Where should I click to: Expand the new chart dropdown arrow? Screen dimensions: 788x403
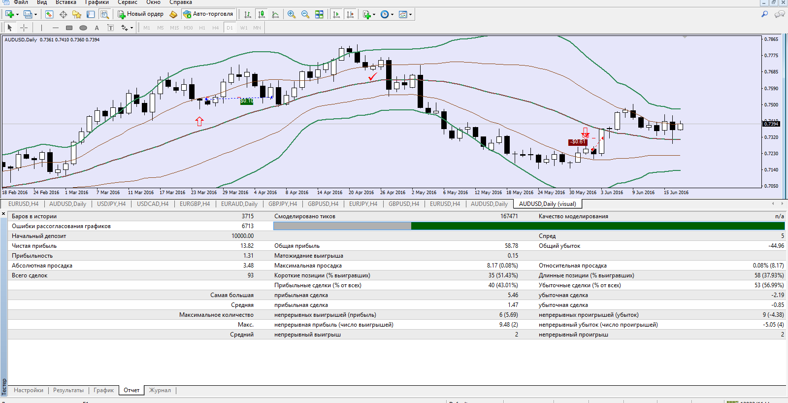(17, 14)
